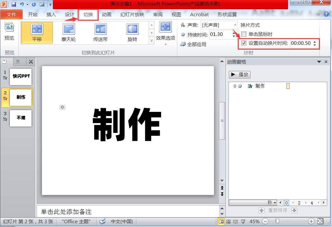Apply the 传送带 transition

[101, 32]
